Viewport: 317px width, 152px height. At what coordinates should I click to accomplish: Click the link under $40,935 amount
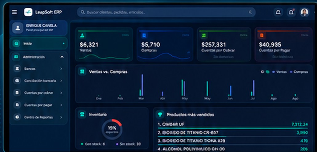[283, 57]
